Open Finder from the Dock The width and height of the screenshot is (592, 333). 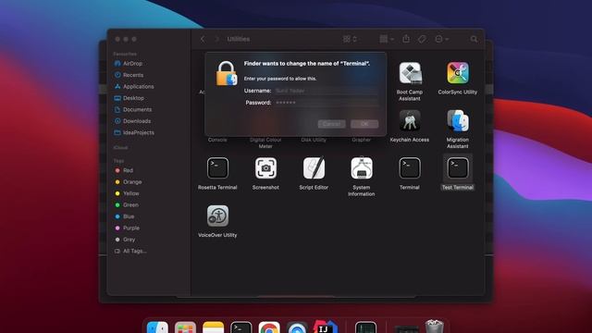pyautogui.click(x=157, y=327)
